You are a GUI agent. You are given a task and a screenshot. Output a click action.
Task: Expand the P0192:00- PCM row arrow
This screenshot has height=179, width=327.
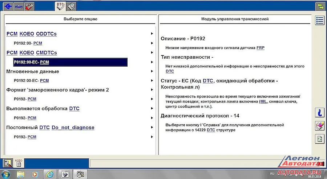[152, 43]
